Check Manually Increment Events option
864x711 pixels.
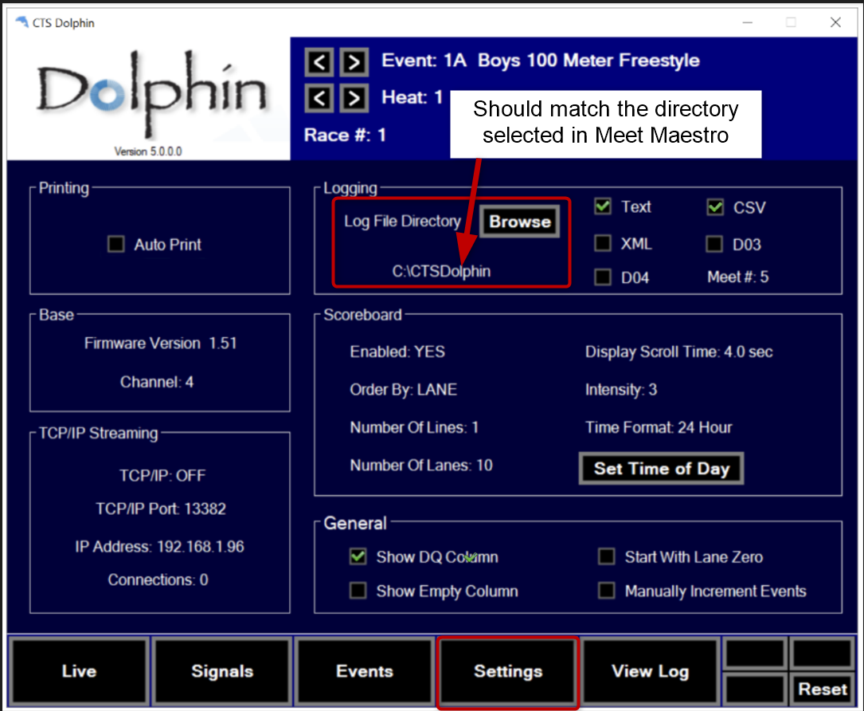[607, 591]
